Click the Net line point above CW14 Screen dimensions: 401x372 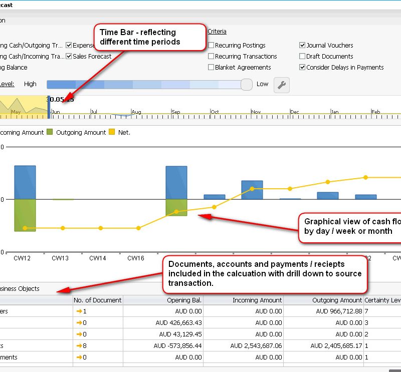point(101,228)
